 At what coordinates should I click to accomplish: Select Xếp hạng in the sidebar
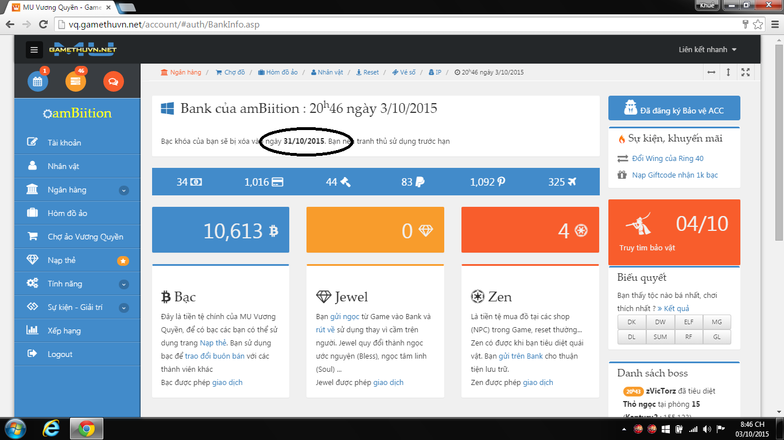64,331
